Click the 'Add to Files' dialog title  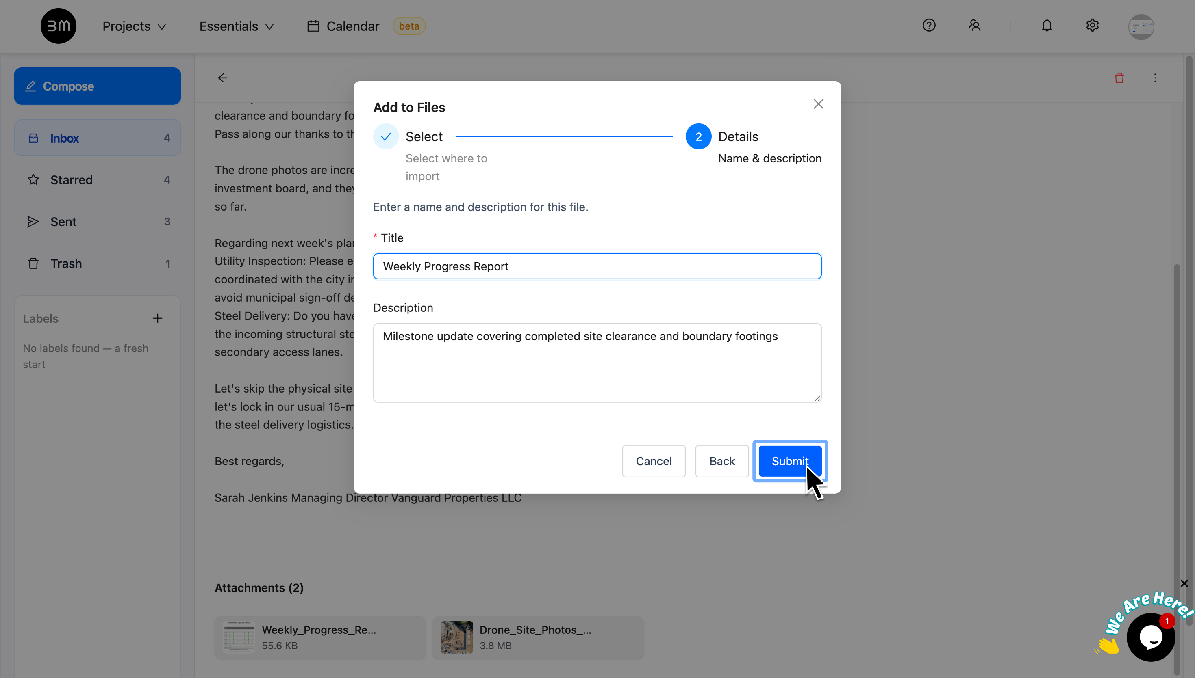click(409, 107)
